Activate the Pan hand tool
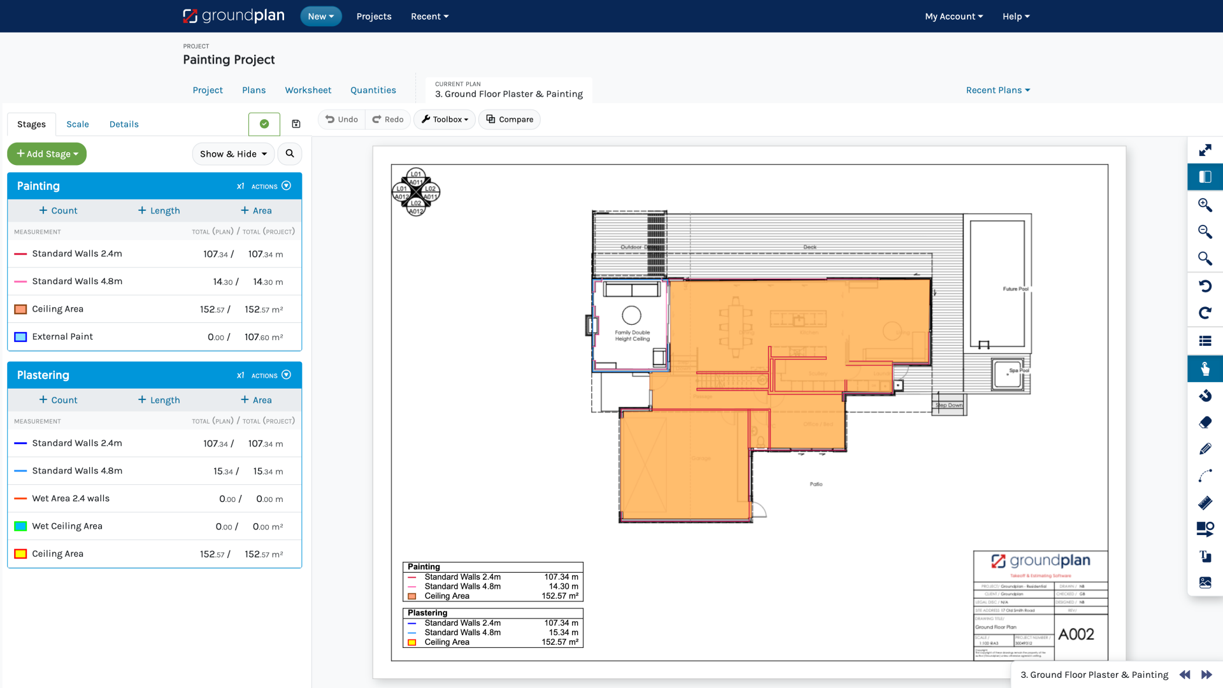 click(x=1206, y=369)
